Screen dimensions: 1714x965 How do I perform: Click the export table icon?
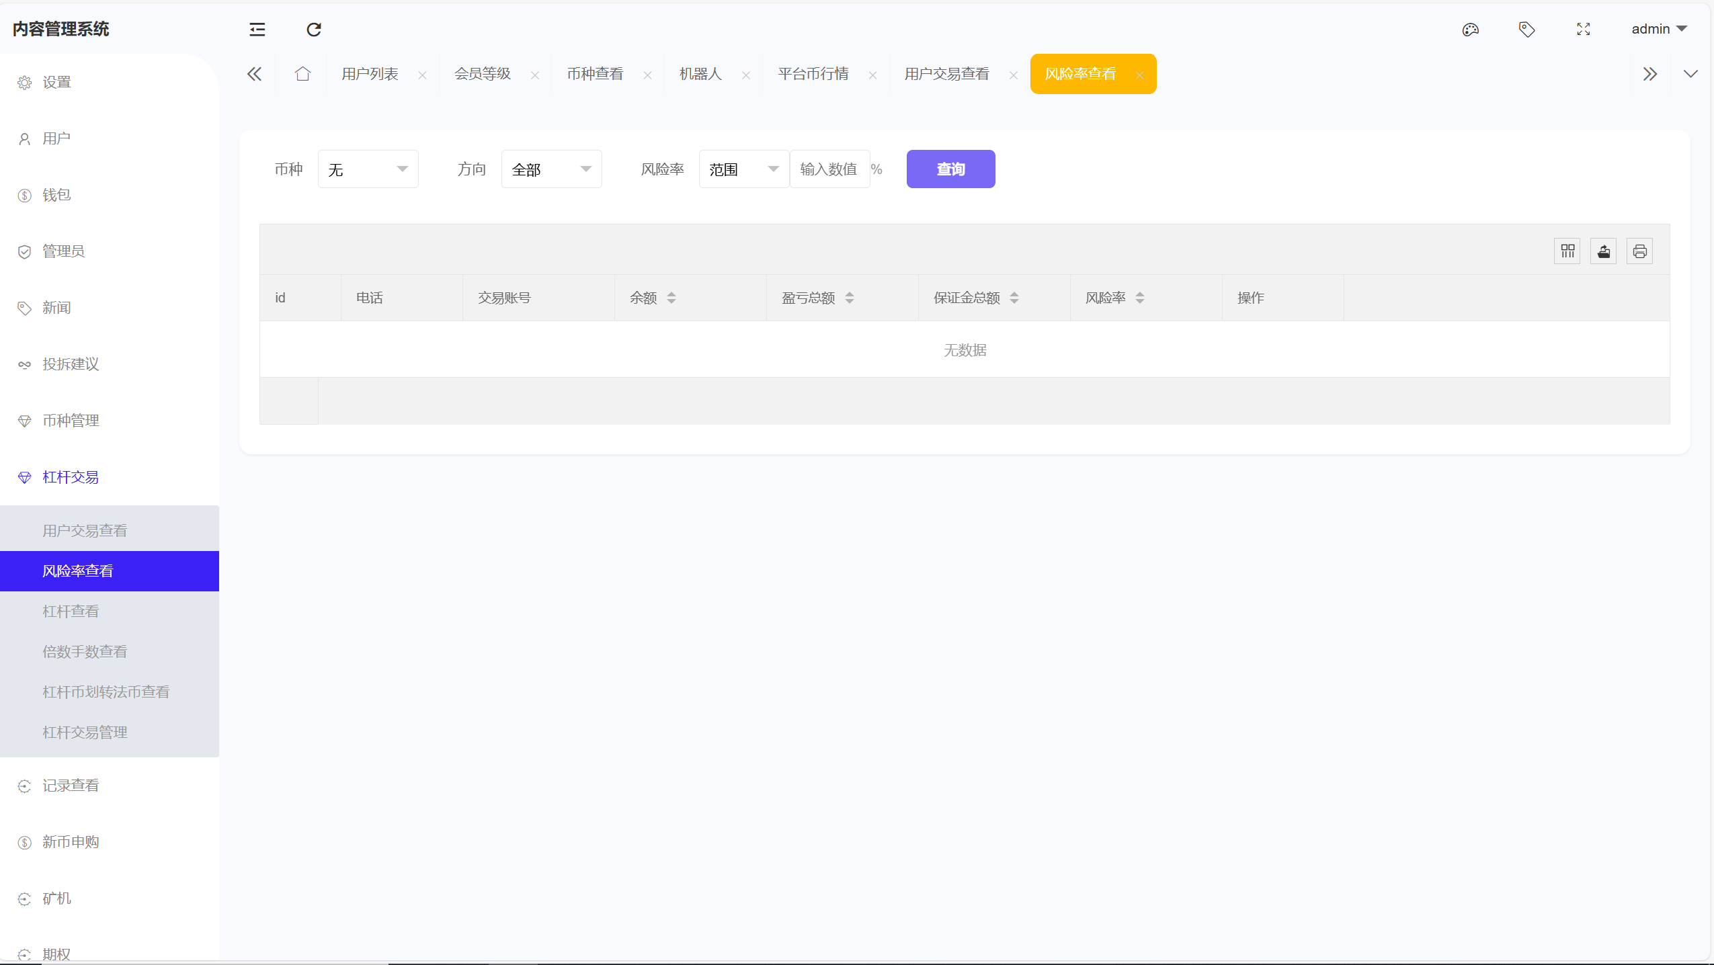(1604, 251)
